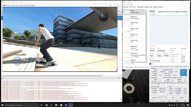
Task: Open the Details tab in Task Manager
Action: point(155,7)
